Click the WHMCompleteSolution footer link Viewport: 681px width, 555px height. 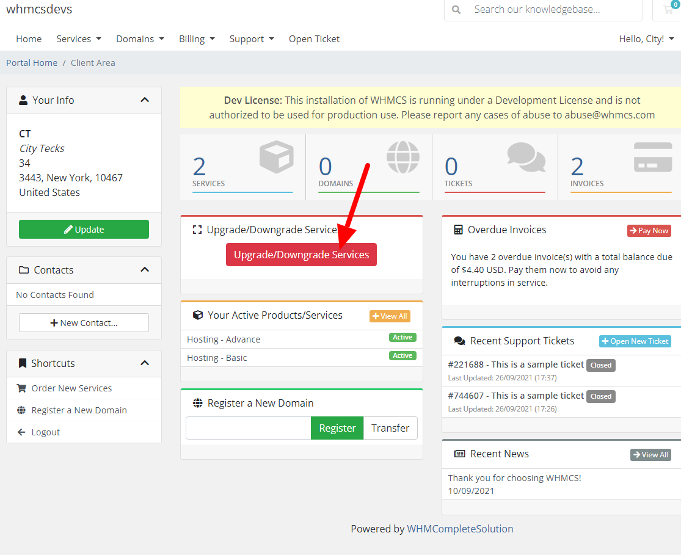[460, 529]
